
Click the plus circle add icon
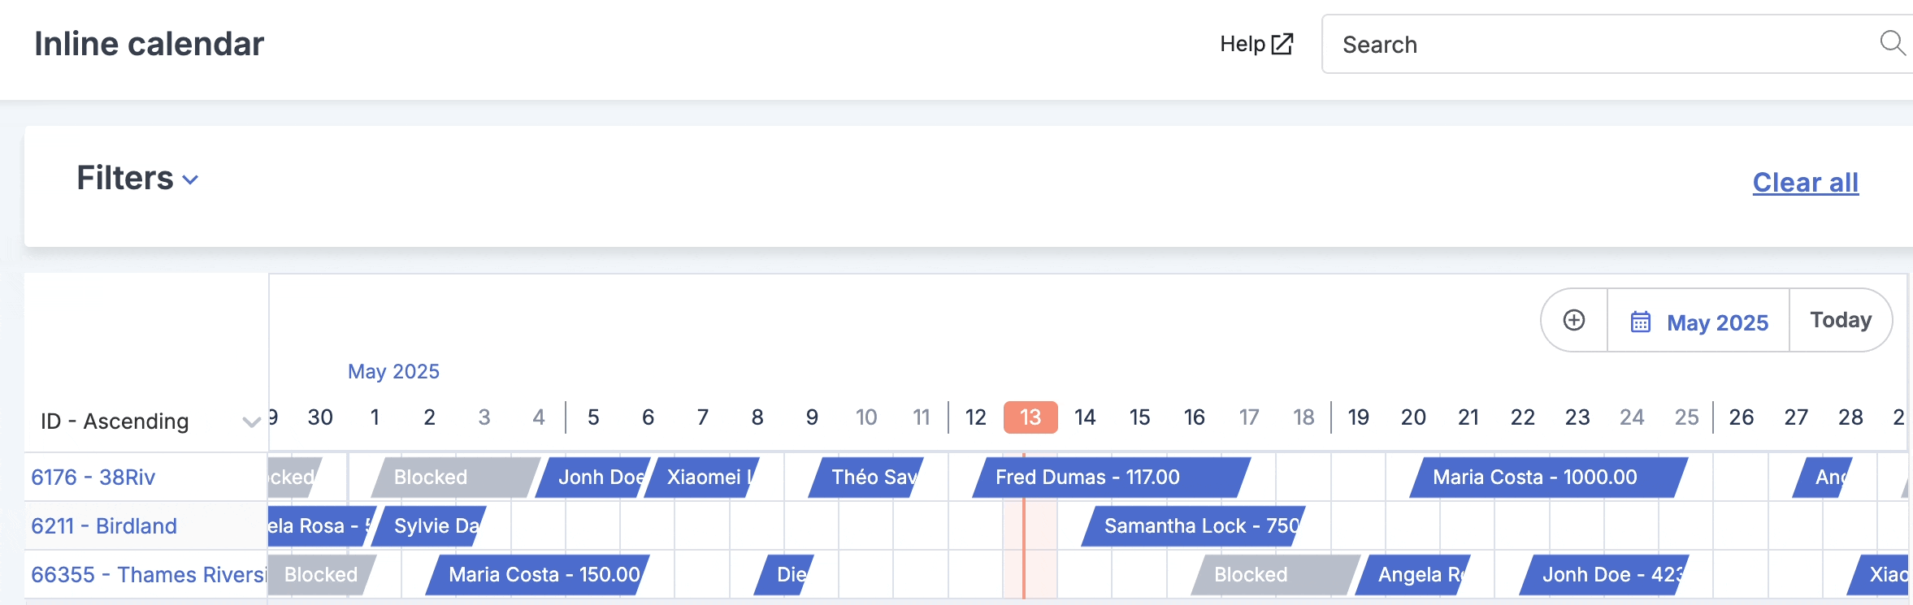[x=1574, y=320]
